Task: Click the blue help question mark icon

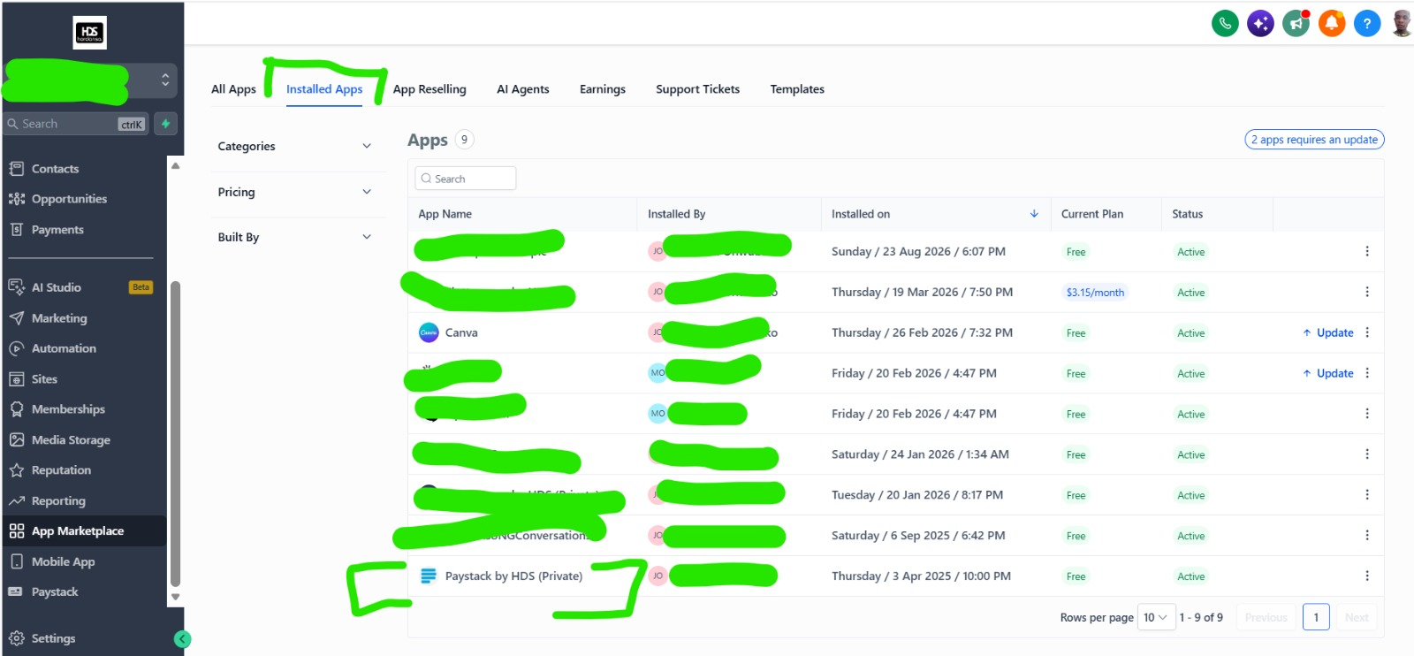Action: (x=1367, y=24)
